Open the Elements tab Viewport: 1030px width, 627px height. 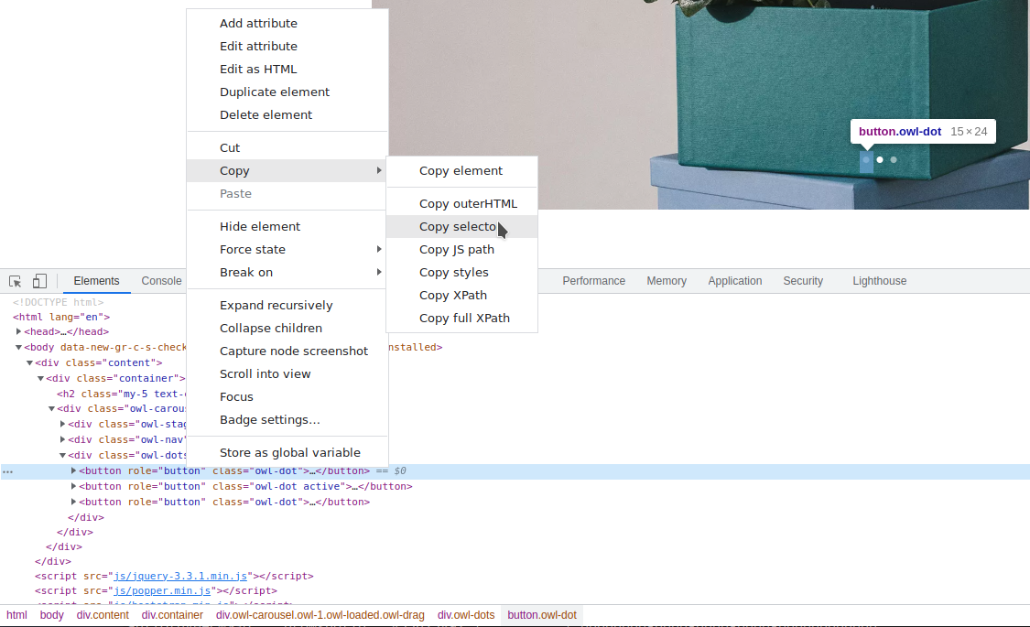click(x=96, y=281)
